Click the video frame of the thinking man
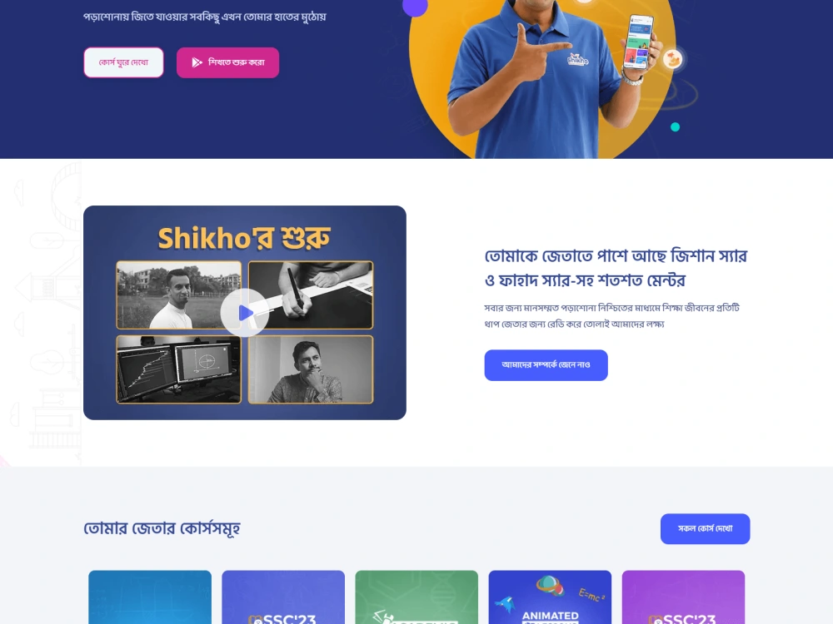The width and height of the screenshot is (833, 624). (311, 369)
